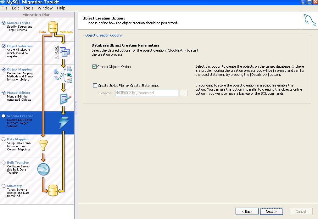Click the Data Mapping step circle
This screenshot has width=318, height=219.
[3, 139]
